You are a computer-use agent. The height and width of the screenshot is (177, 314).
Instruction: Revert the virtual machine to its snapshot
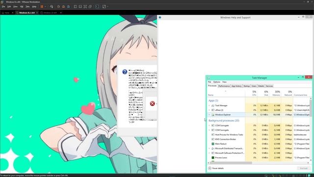(x=63, y=6)
